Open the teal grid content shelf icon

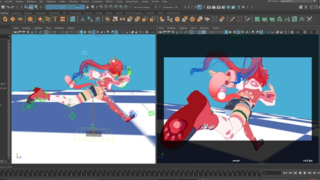pyautogui.click(x=72, y=19)
